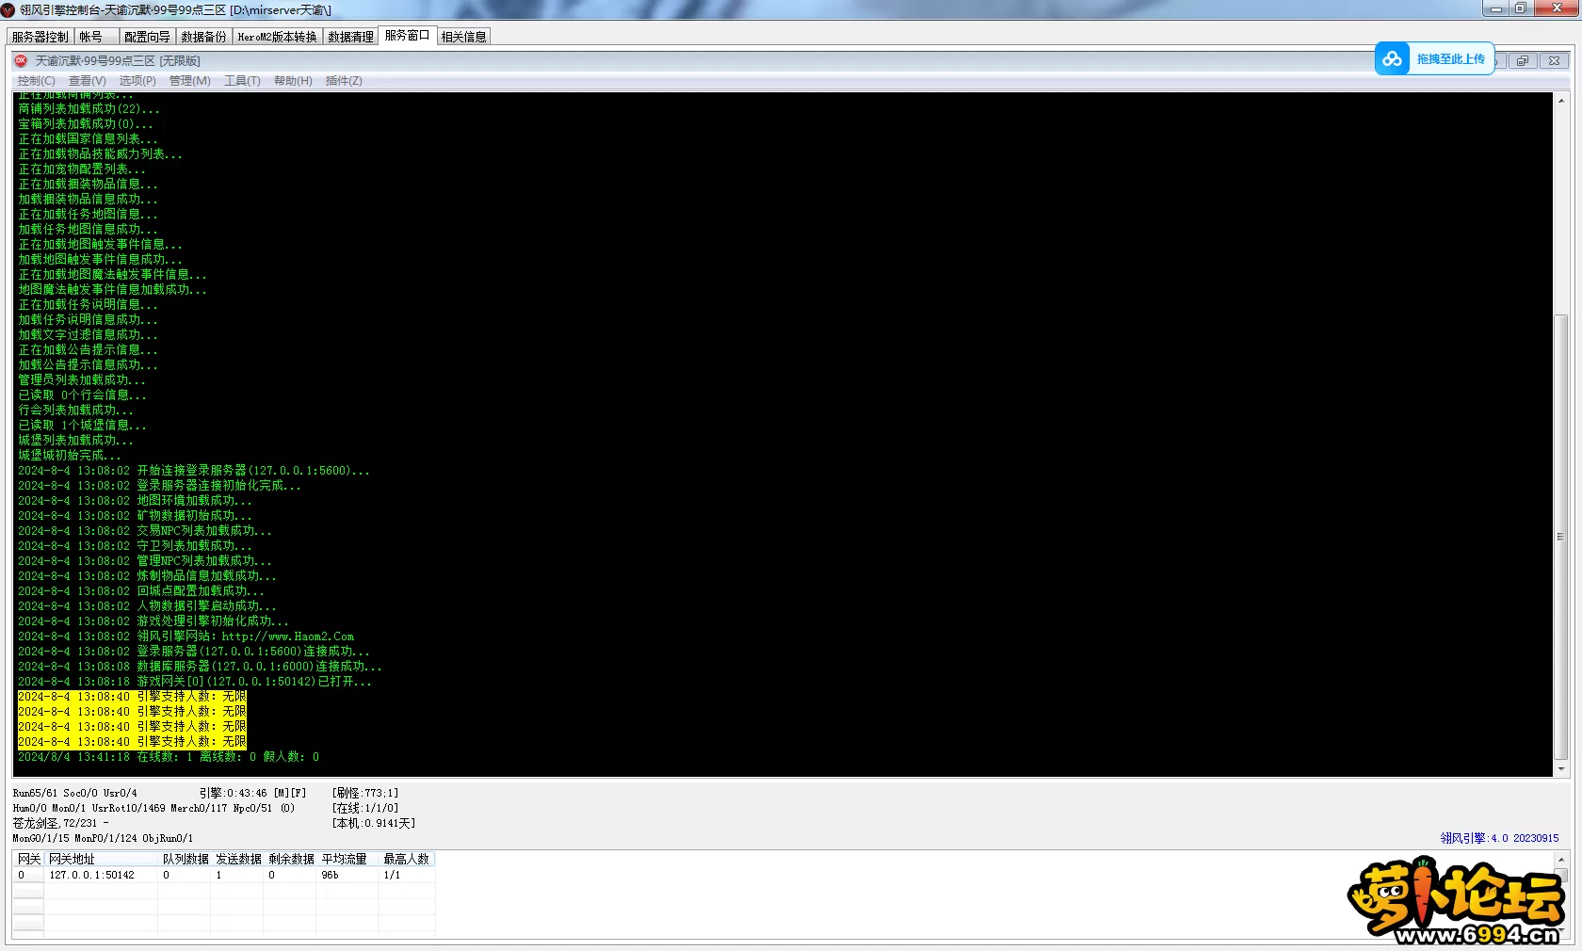The width and height of the screenshot is (1582, 951).
Task: Click the 队列数据 column header
Action: [x=185, y=859]
